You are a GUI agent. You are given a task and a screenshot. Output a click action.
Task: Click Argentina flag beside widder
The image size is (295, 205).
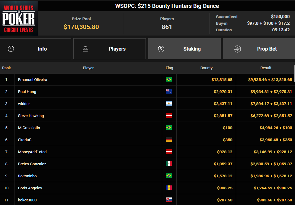169,104
